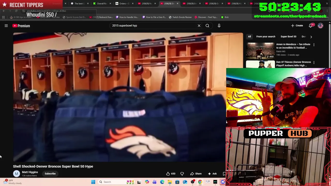Open Discord from taskbar
The image size is (331, 186).
click(223, 182)
